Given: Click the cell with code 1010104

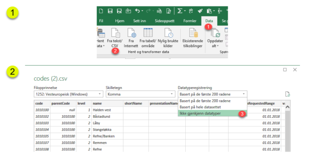Looking at the screenshot, I should click(42, 130).
